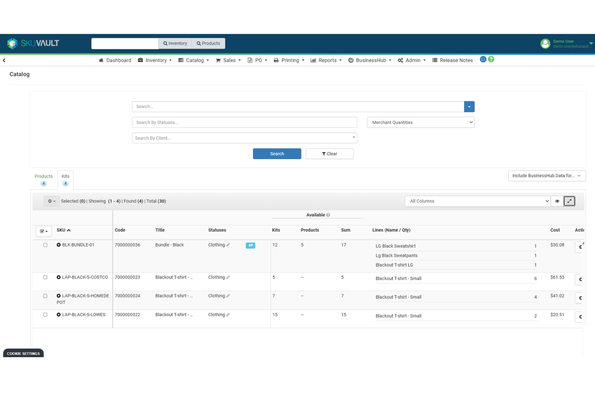Open the Reports menu
Screen dimensions: 595x397
click(x=326, y=60)
